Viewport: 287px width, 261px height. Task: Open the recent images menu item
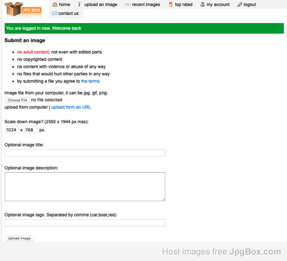[x=146, y=5]
